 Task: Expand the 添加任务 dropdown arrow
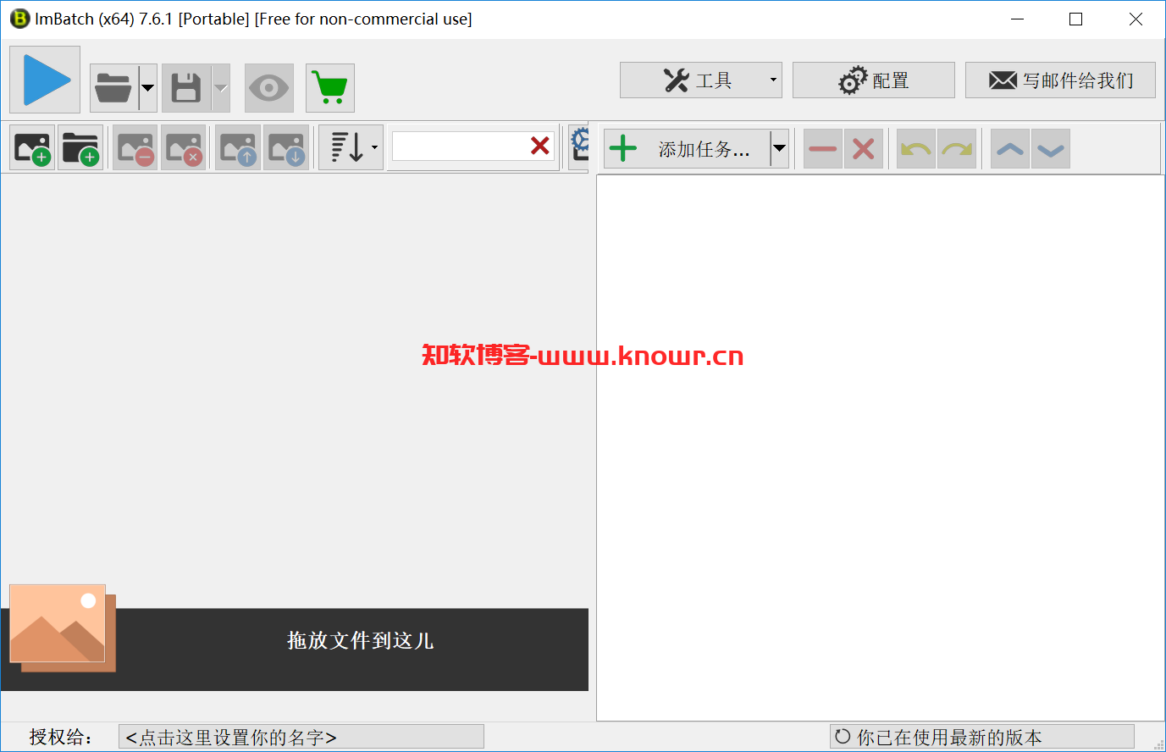coord(779,149)
